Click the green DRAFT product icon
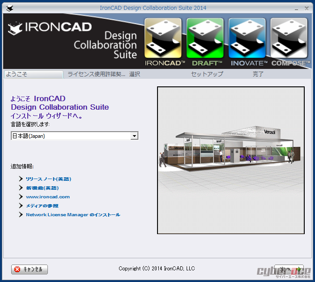315x282 pixels. coord(205,38)
